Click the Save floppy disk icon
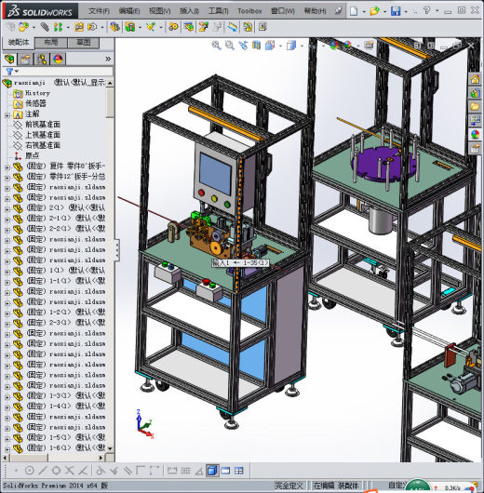Viewport: 484px width, 493px height. coord(396,11)
